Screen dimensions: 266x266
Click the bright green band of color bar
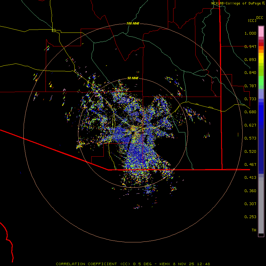tap(261, 81)
